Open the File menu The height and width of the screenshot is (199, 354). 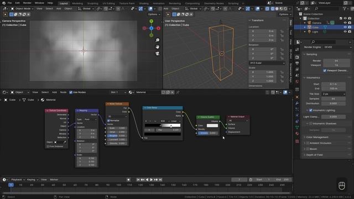tap(9, 3)
